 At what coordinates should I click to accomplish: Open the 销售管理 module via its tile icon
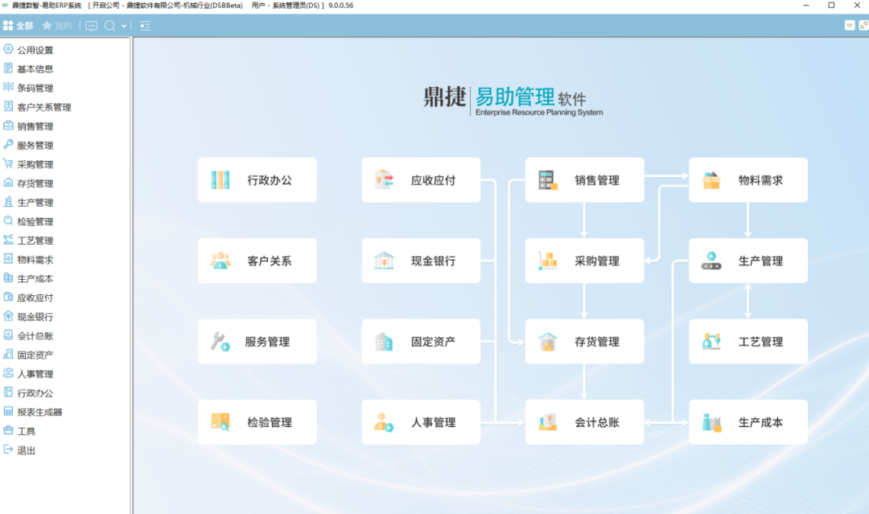(x=548, y=179)
